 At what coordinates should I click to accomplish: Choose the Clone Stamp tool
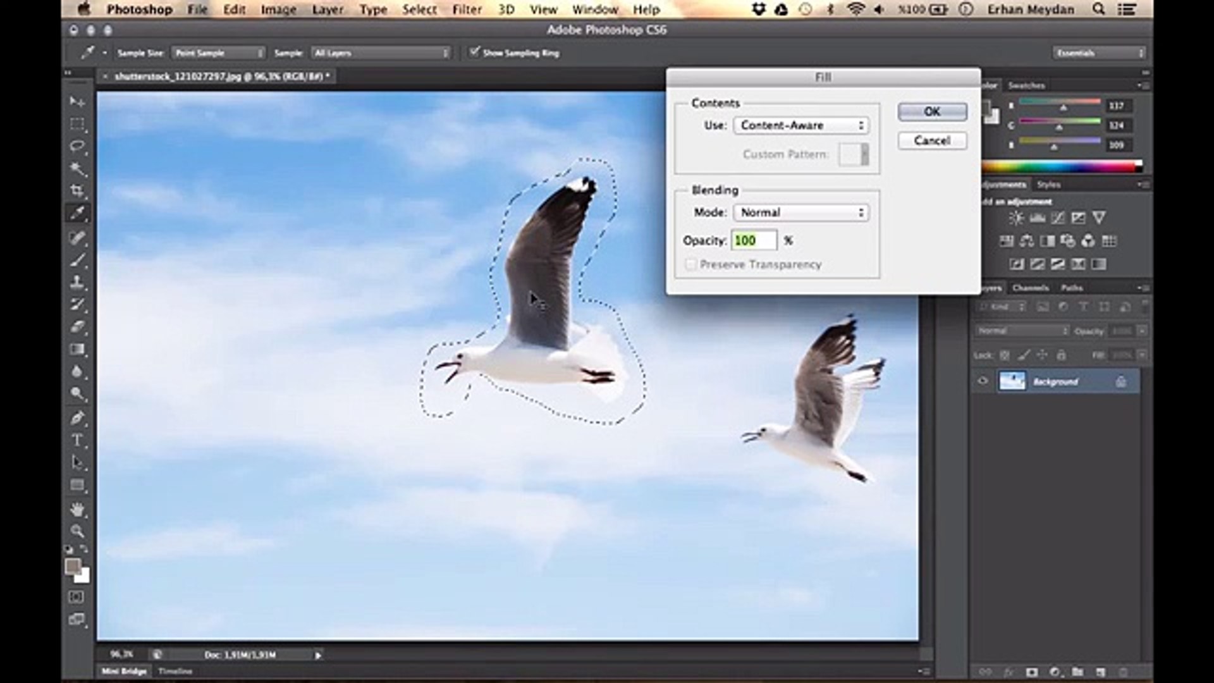77,282
